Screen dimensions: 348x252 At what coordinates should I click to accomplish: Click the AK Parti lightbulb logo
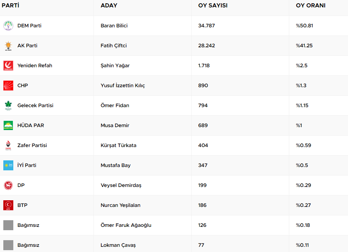pos(8,46)
